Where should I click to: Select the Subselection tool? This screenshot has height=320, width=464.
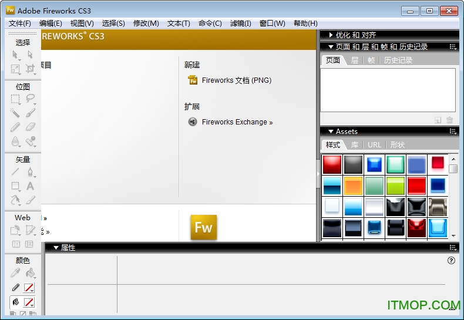click(30, 55)
